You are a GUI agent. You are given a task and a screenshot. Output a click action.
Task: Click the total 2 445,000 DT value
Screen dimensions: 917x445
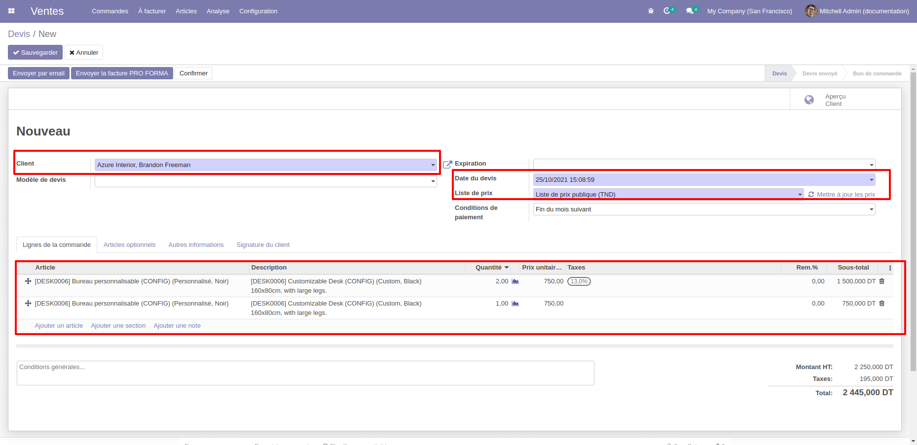point(868,393)
